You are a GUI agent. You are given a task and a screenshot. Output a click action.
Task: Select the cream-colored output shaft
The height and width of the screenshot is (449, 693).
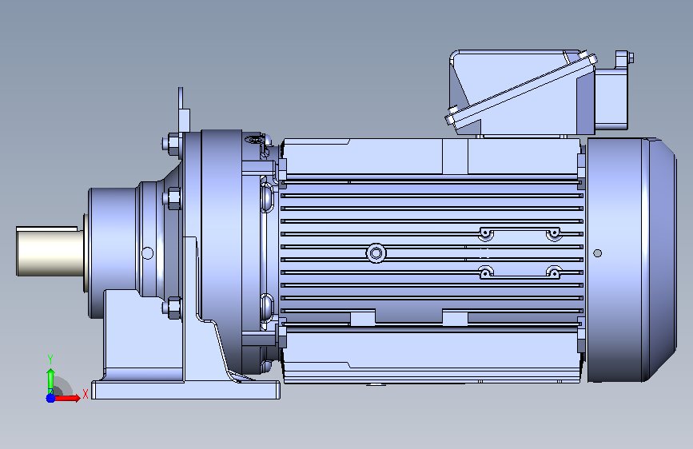[50, 253]
